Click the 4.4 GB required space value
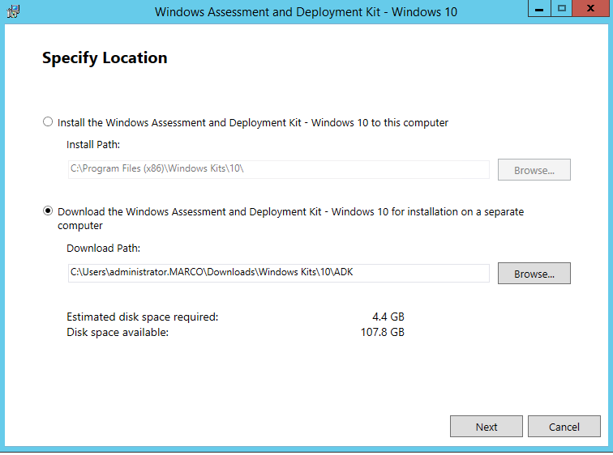 point(388,317)
